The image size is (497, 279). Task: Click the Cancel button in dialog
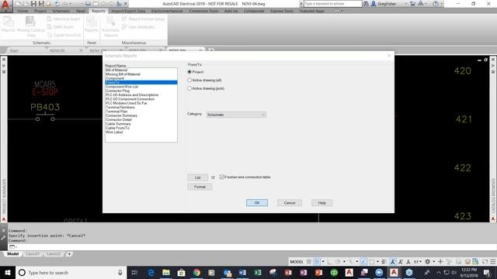pos(290,203)
